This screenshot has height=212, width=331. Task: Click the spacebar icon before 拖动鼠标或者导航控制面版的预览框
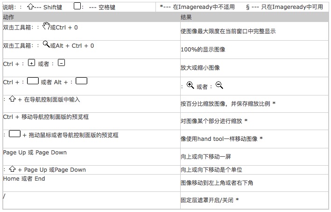[x=15, y=134]
